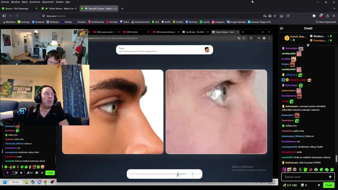This screenshot has height=190, width=338.
Task: Insert the pink round face emote
Action: click(295, 170)
